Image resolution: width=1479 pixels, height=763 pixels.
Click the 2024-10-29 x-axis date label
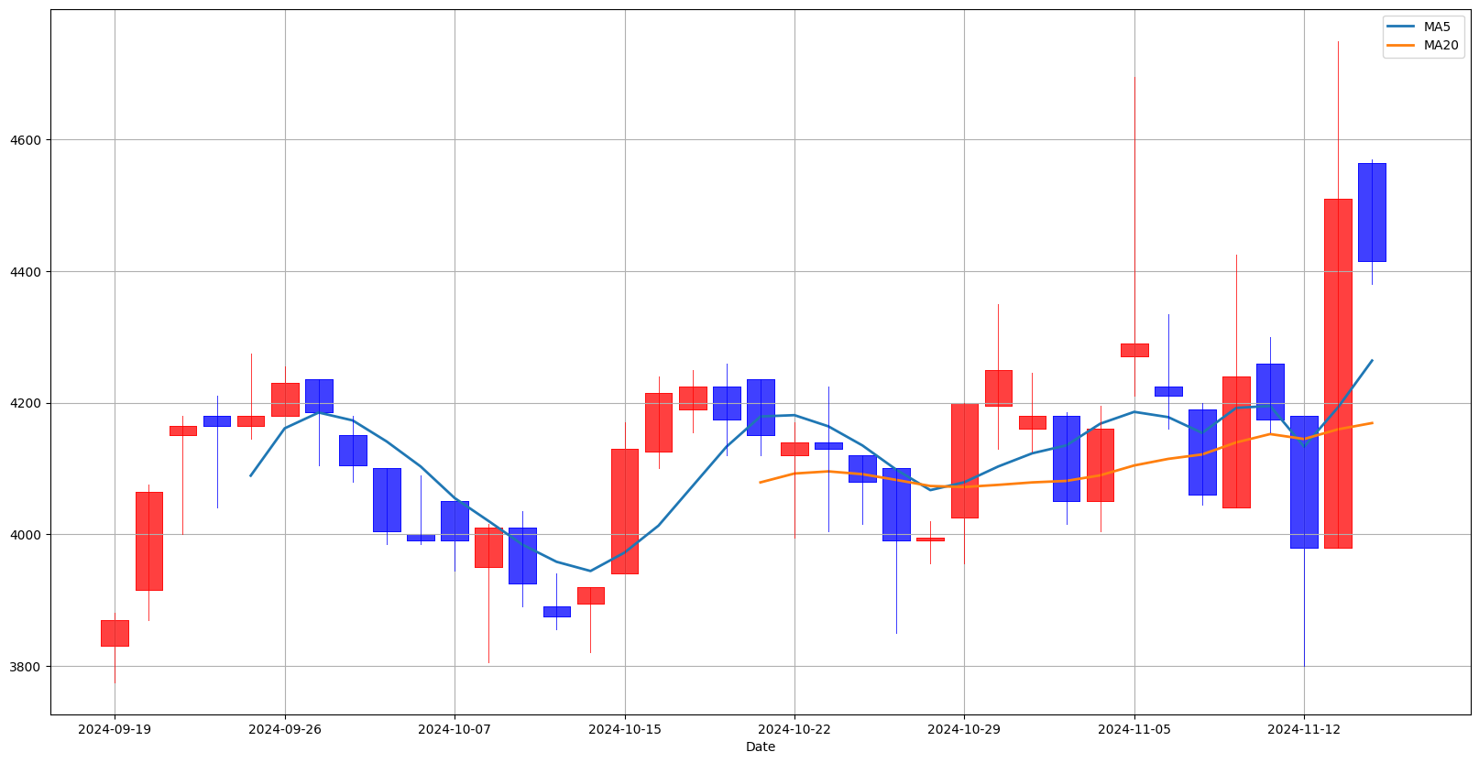coord(964,729)
